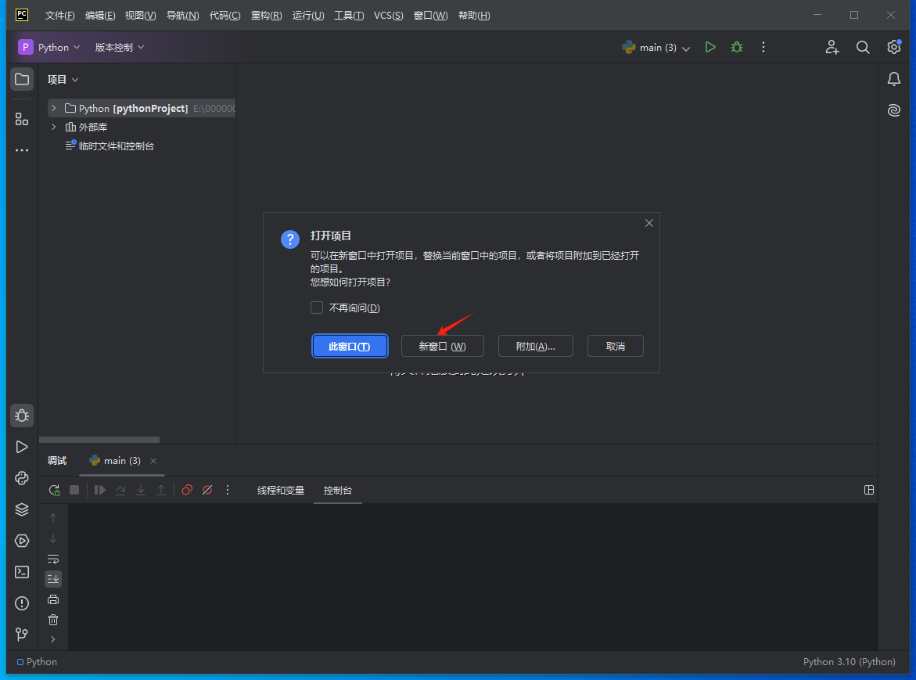View breakpoints red circles icon

click(x=187, y=490)
